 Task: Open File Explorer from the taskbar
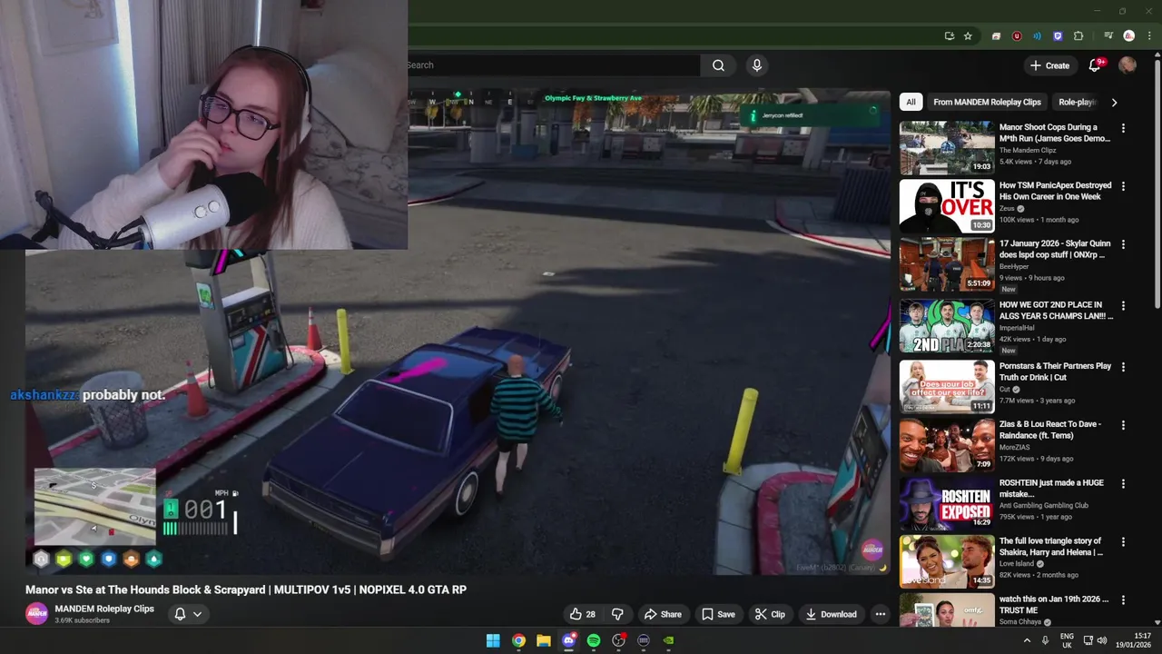tap(543, 640)
